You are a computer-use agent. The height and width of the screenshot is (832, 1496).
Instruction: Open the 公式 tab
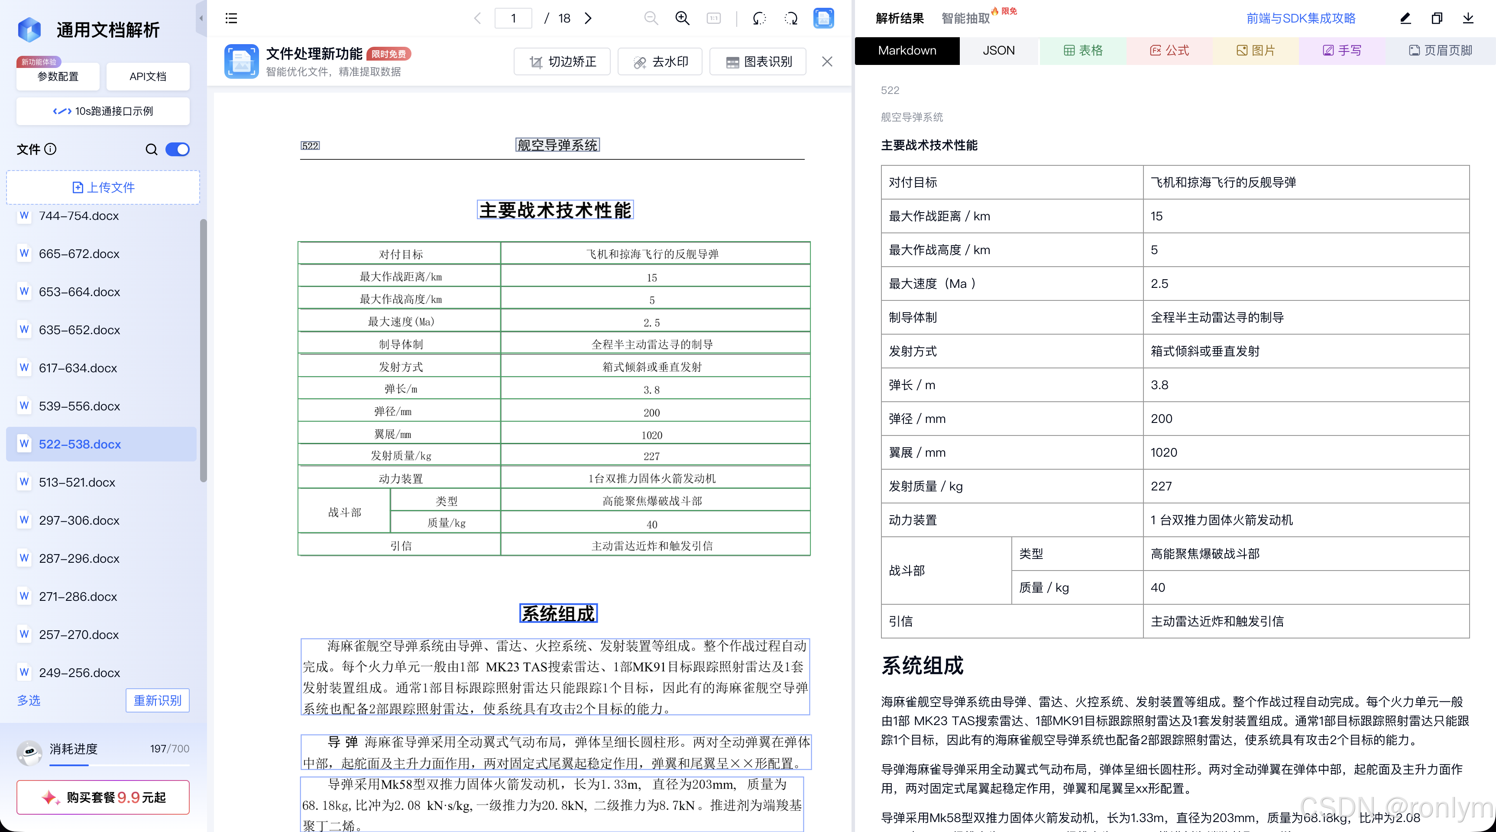(x=1169, y=51)
